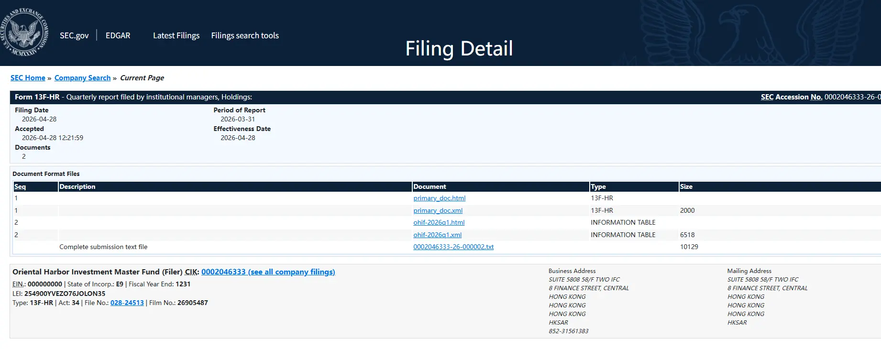Select Oriental Harbor Investment Master Fund filer name
Image resolution: width=881 pixels, height=349 pixels.
(87, 272)
